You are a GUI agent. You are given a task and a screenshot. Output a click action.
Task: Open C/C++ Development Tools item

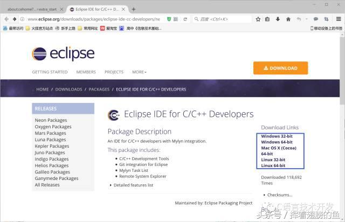(x=144, y=158)
